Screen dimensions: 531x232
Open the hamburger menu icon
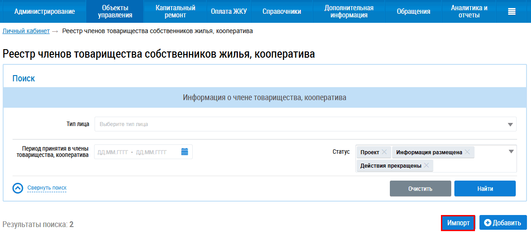point(511,12)
